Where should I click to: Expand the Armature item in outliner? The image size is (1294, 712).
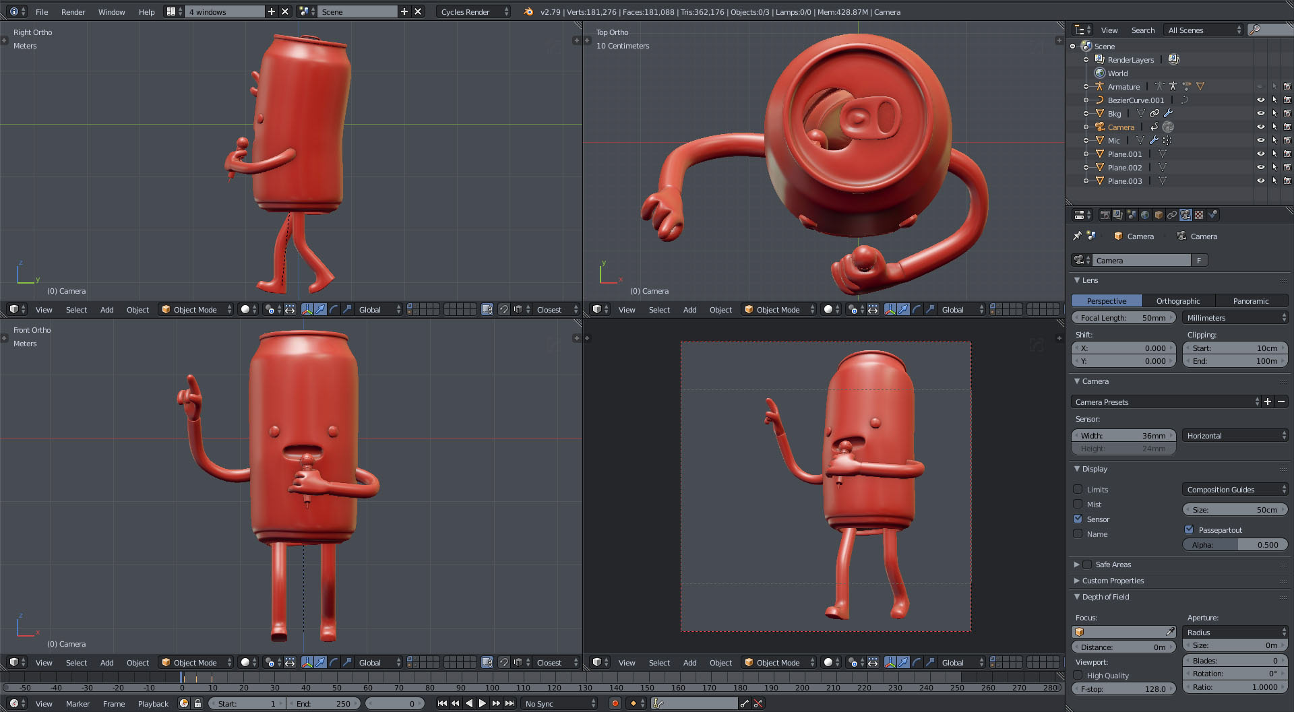[x=1086, y=86]
